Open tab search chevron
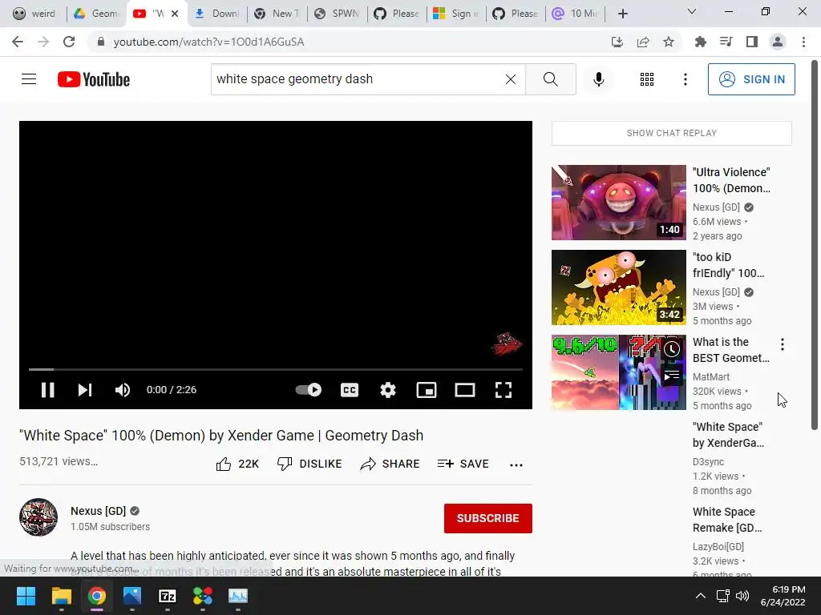Screen dimensions: 821x615 692,11
